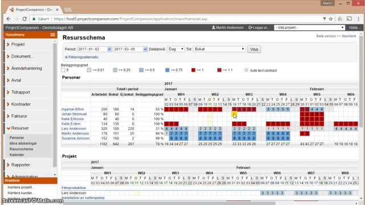Close the ProjectCompanion browser tab
The height and width of the screenshot is (205, 365).
[57, 10]
